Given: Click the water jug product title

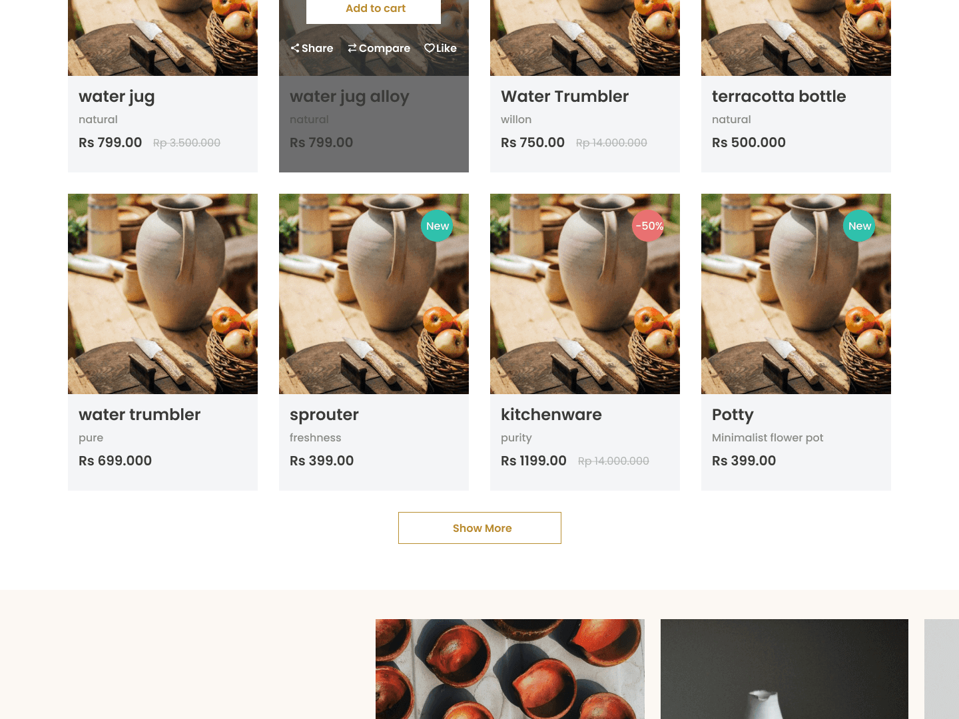Looking at the screenshot, I should coord(117,97).
